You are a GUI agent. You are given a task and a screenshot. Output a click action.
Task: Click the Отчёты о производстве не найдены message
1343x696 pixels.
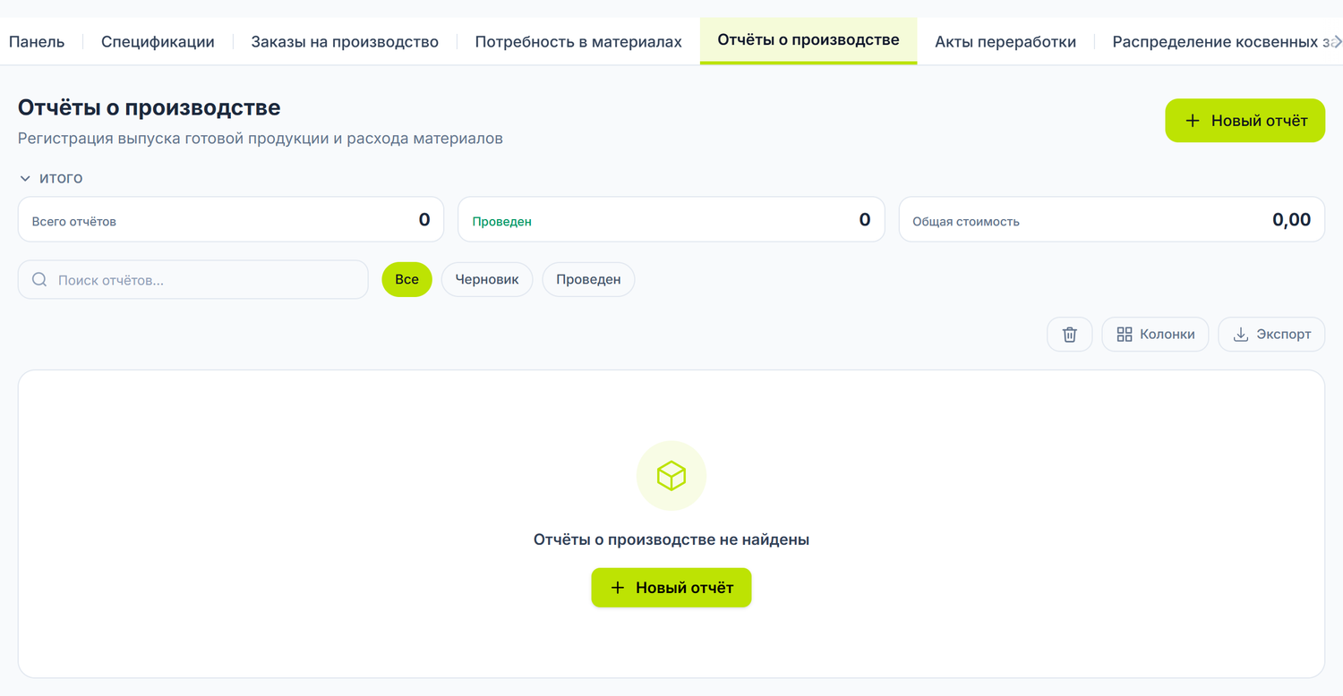tap(671, 539)
